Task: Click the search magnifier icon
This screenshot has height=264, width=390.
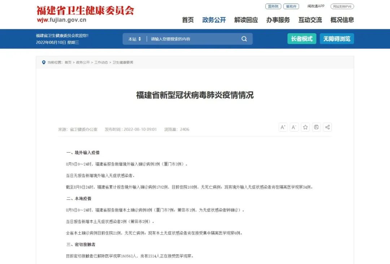Action: point(244,39)
